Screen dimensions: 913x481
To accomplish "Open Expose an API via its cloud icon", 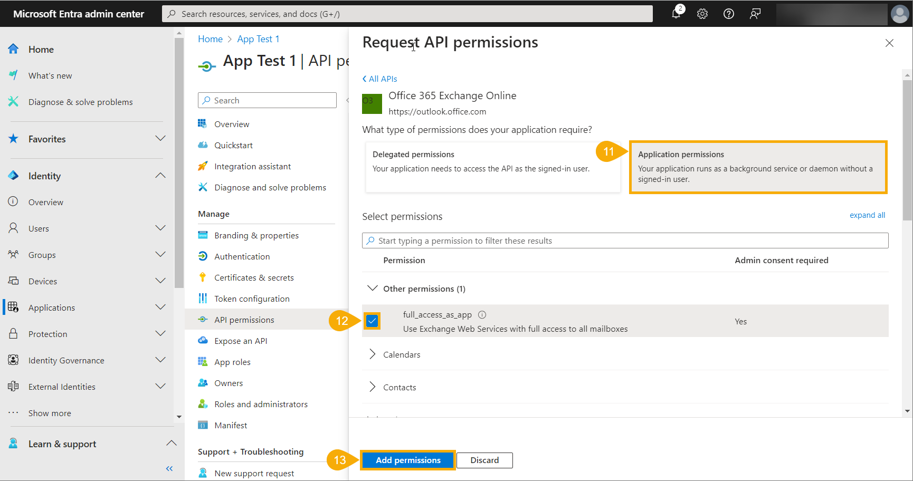I will tap(203, 340).
